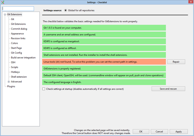Open Appearance settings page
The image size is (194, 136).
click(x=17, y=33)
